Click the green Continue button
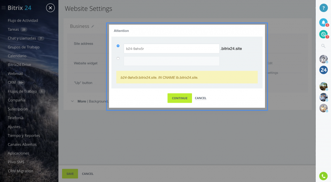Image resolution: width=331 pixels, height=182 pixels. pyautogui.click(x=180, y=98)
